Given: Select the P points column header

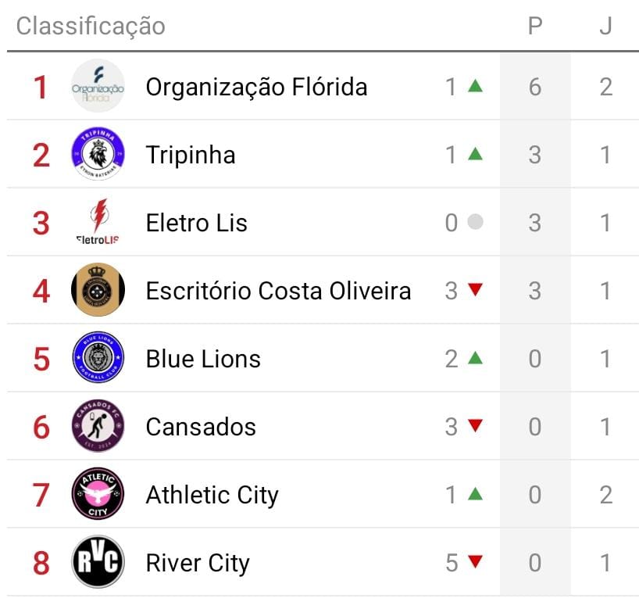Looking at the screenshot, I should [x=535, y=26].
